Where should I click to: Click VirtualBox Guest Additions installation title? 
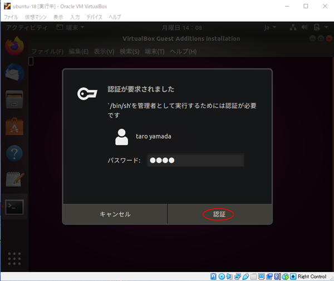[x=181, y=38]
